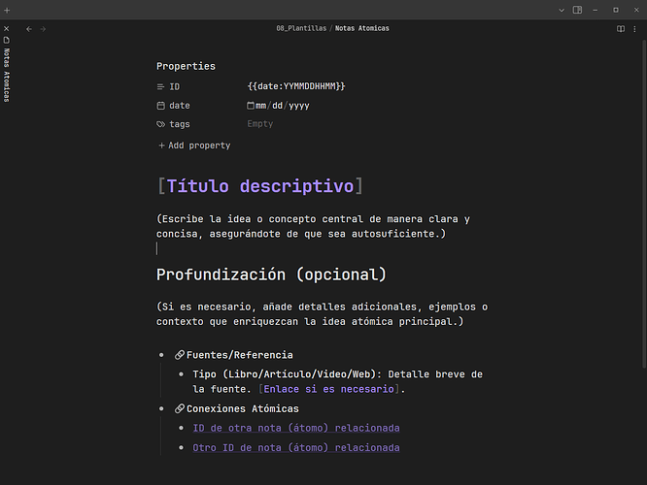This screenshot has height=485, width=647.
Task: Click the paragraph starting with Escribe la idea
Action: (x=313, y=226)
